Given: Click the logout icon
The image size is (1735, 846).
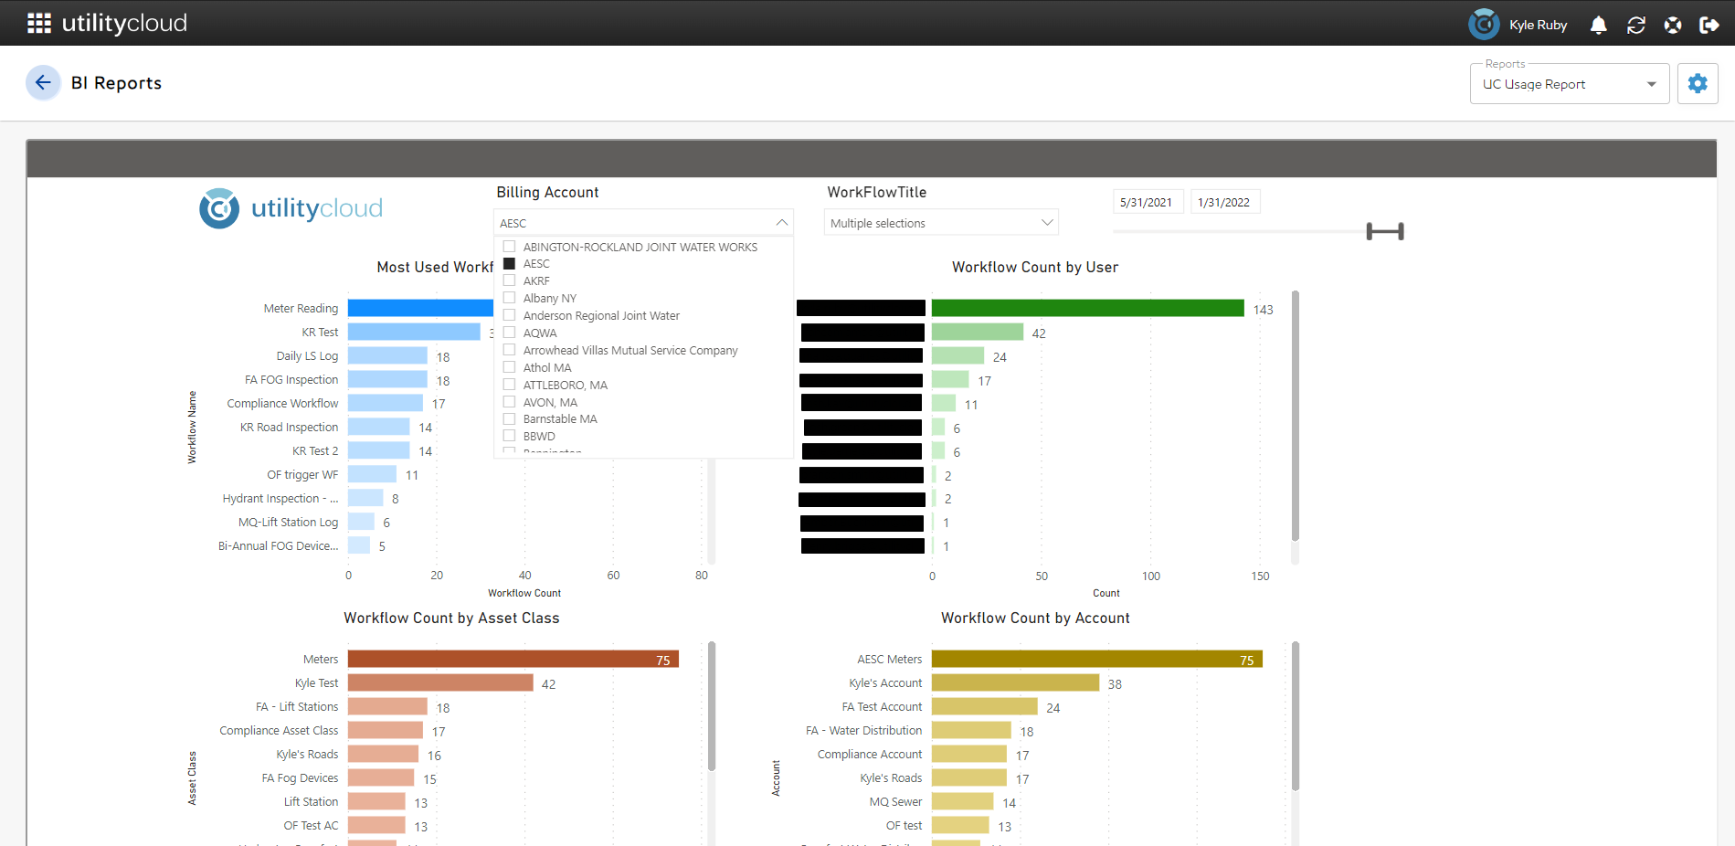Looking at the screenshot, I should [1709, 25].
